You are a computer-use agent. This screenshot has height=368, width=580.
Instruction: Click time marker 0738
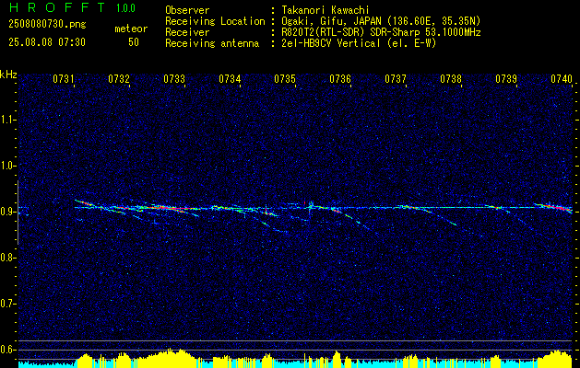coord(451,78)
